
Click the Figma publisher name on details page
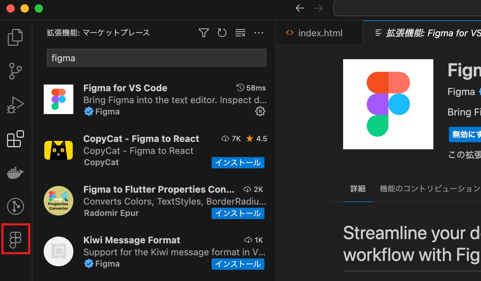461,92
